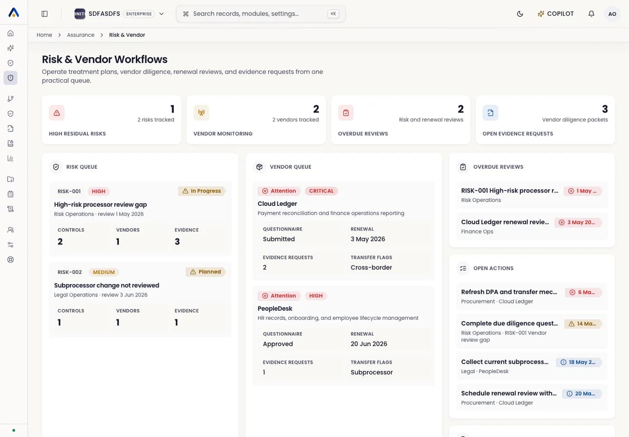The height and width of the screenshot is (437, 629).
Task: Click the CRITICAL badge on Cloud Ledger
Action: 321,191
